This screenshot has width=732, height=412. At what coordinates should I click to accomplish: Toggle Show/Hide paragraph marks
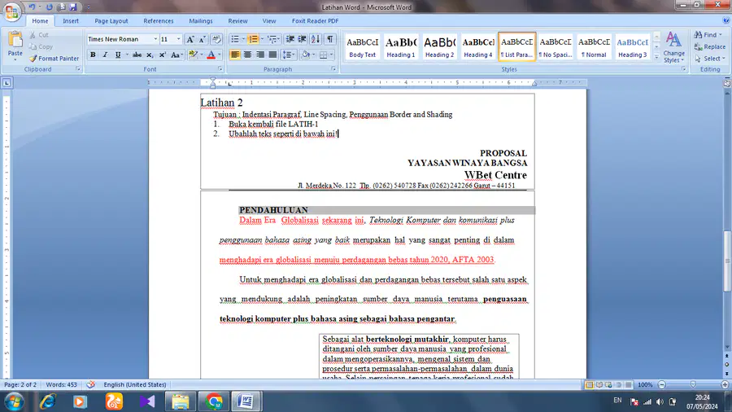click(x=330, y=39)
